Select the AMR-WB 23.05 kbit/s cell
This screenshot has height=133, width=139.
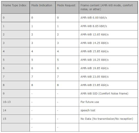(108, 77)
